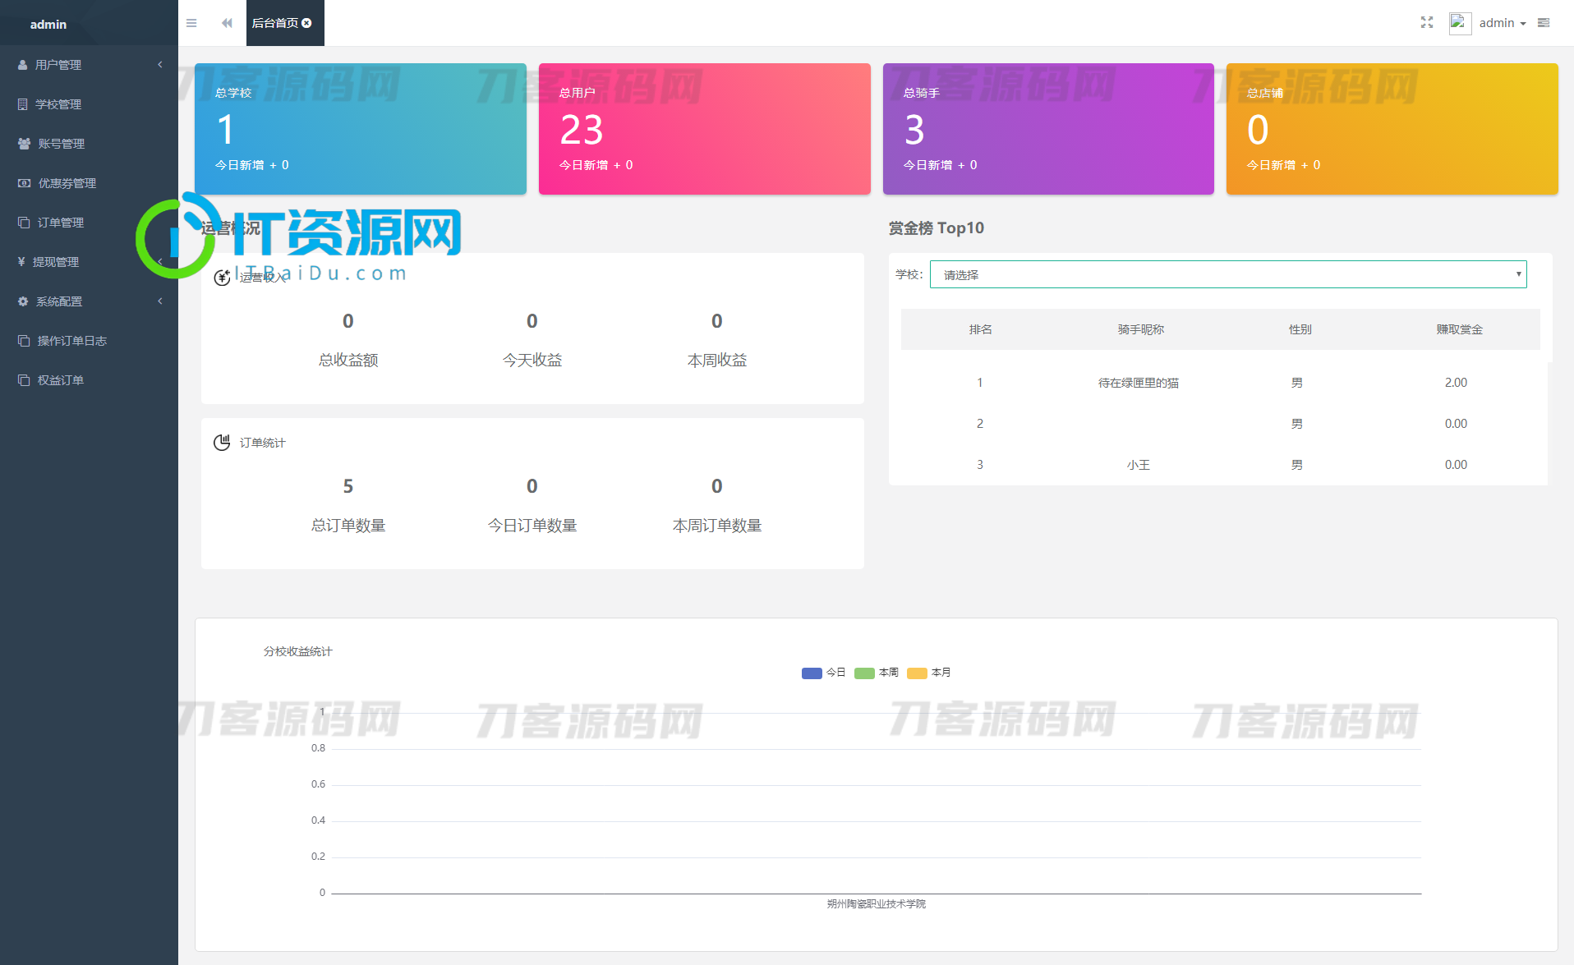Click the 操作订单日志 copy icon
The height and width of the screenshot is (965, 1574).
click(x=24, y=341)
